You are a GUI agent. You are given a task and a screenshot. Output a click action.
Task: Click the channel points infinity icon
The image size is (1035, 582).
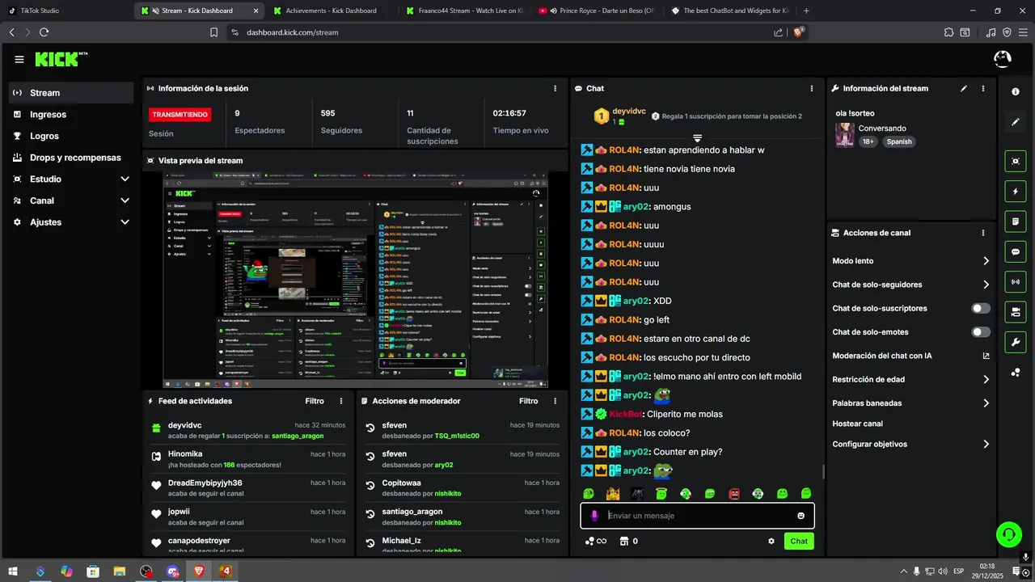(x=596, y=541)
